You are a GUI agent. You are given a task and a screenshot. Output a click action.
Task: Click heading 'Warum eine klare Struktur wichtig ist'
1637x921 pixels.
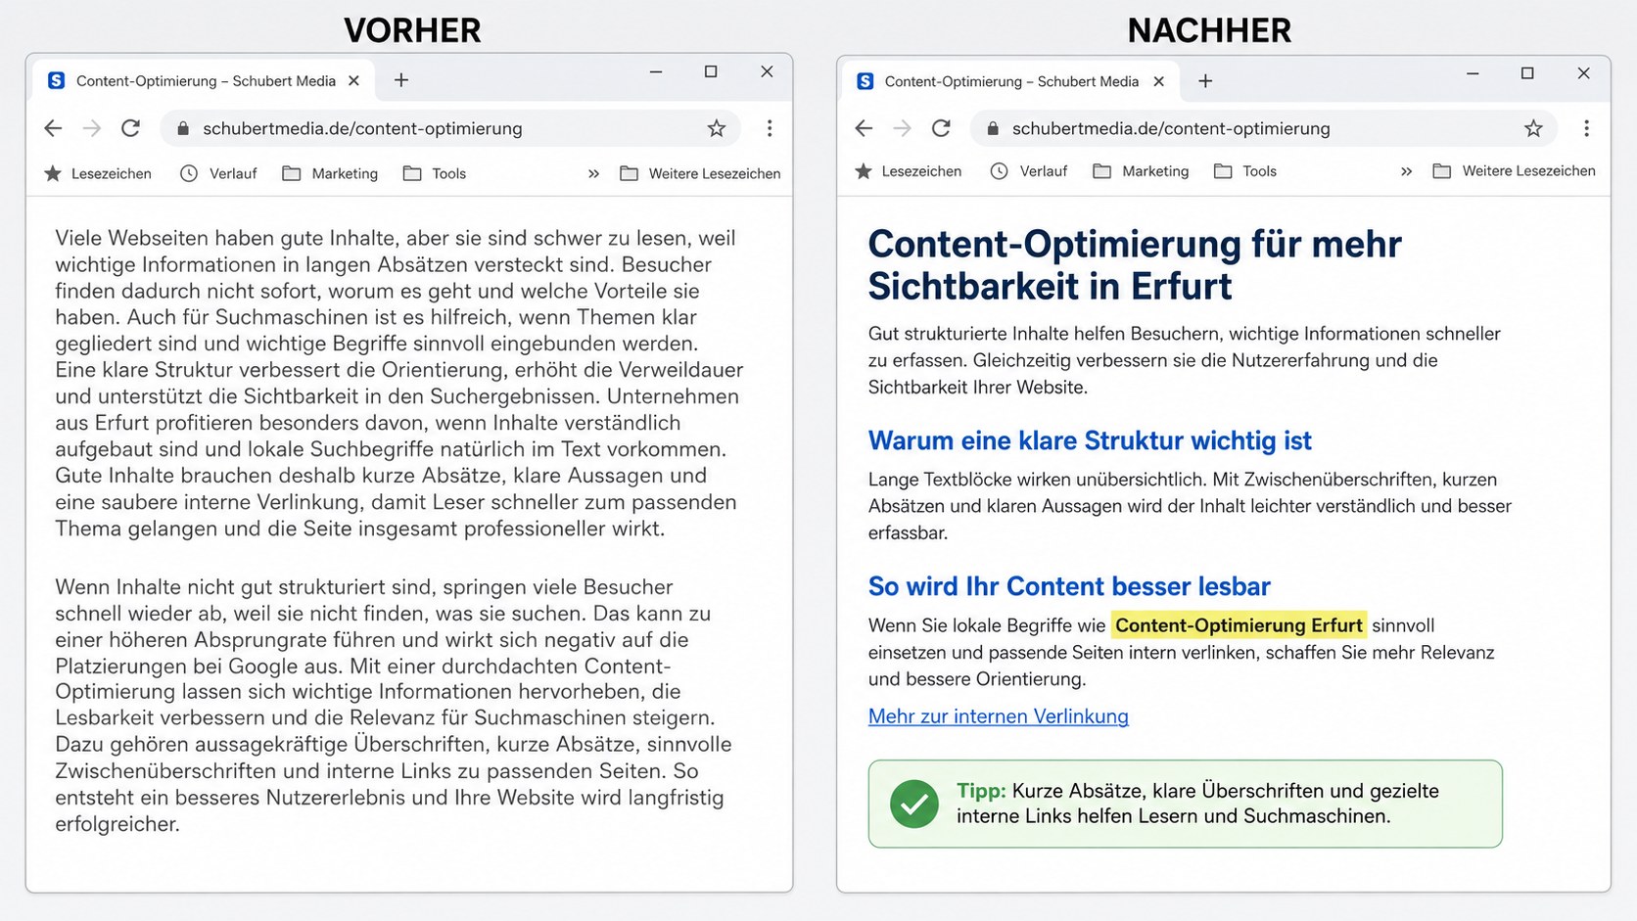pyautogui.click(x=1090, y=440)
